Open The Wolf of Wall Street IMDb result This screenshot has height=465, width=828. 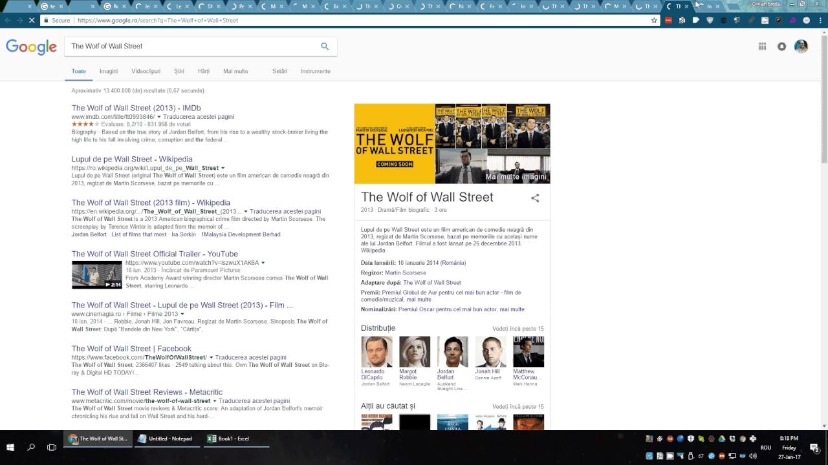136,108
